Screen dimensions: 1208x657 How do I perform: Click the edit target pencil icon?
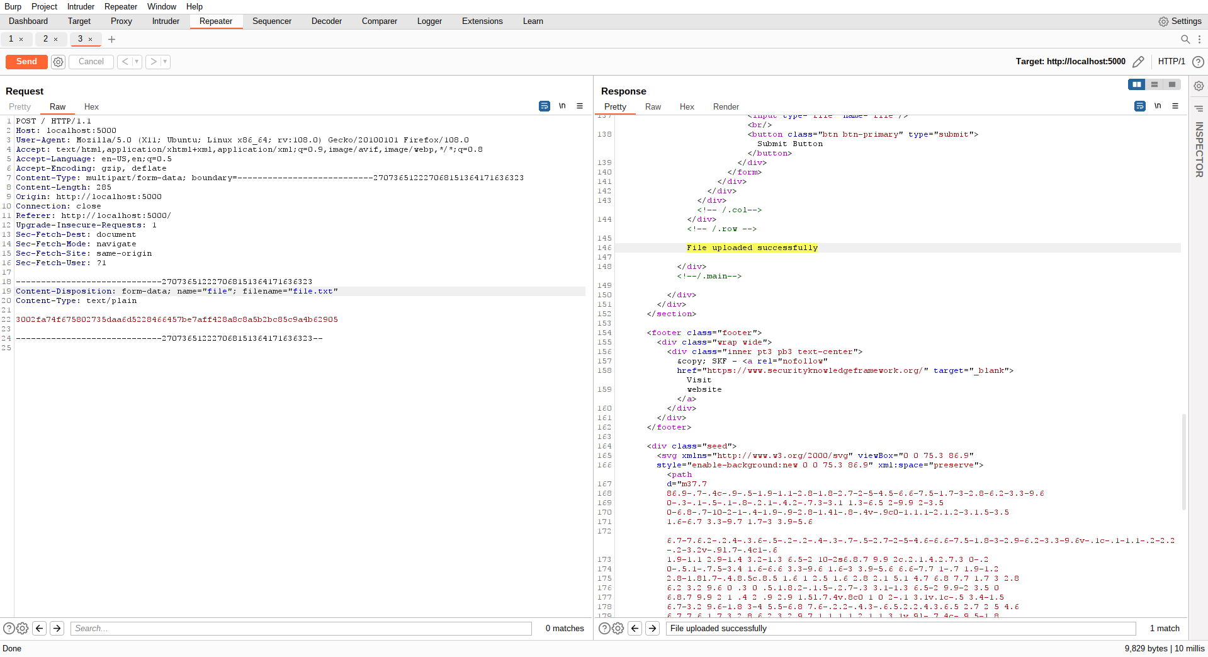[x=1138, y=62]
